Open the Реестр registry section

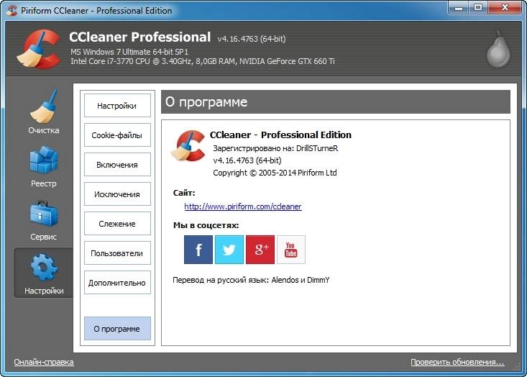click(43, 167)
